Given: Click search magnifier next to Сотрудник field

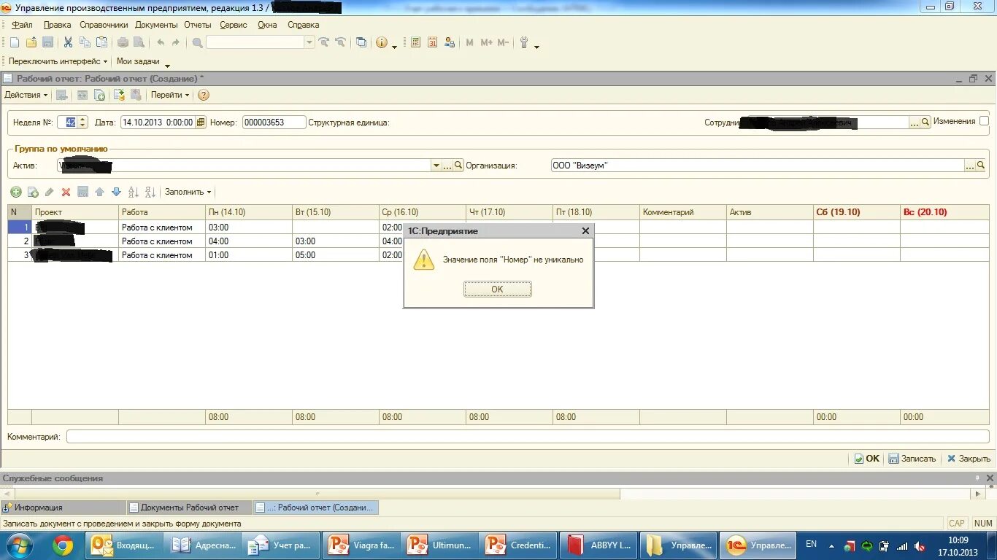Looking at the screenshot, I should tap(925, 122).
